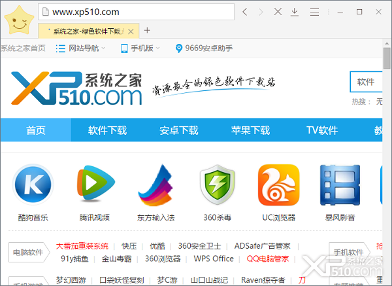Click the 东方输入法 label
This screenshot has height=286, width=392.
point(155,217)
